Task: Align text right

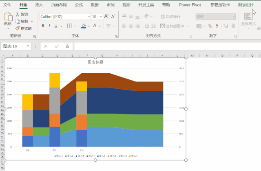Action: point(137,26)
